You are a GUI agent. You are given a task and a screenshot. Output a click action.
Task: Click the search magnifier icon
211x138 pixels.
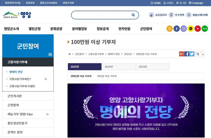(x=133, y=15)
